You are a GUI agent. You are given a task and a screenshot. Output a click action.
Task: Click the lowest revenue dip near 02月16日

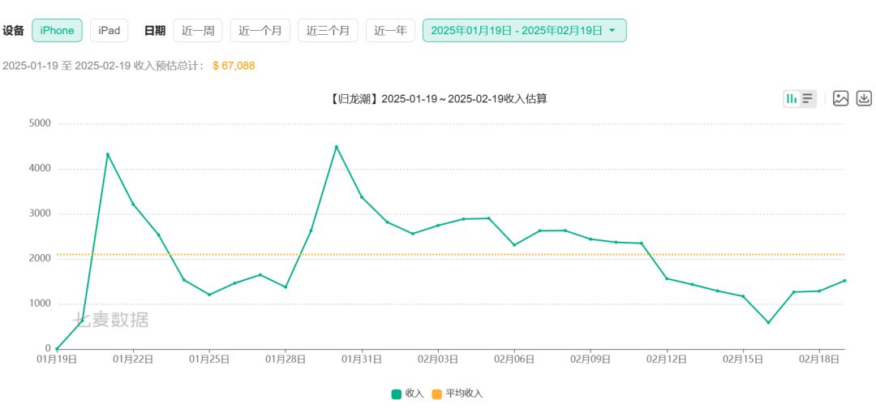coord(768,322)
